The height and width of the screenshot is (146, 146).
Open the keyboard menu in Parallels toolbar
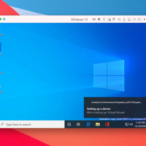pyautogui.click(x=94, y=19)
